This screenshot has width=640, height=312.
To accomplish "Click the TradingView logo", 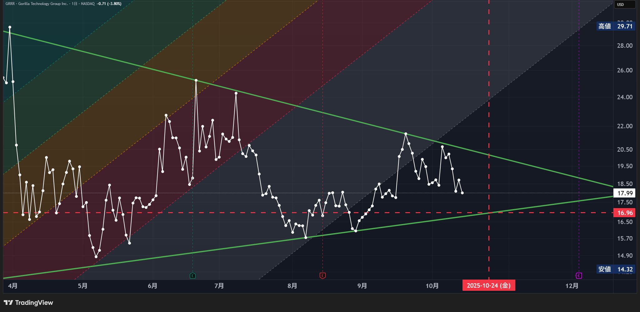I will 28,303.
